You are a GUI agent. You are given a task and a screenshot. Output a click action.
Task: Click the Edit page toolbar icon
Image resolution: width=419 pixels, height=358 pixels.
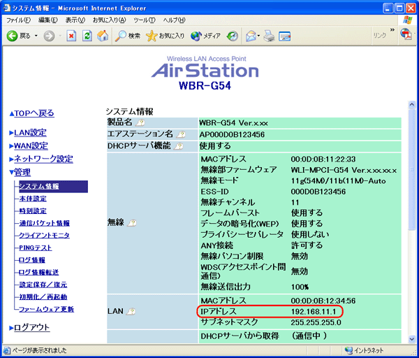point(285,36)
